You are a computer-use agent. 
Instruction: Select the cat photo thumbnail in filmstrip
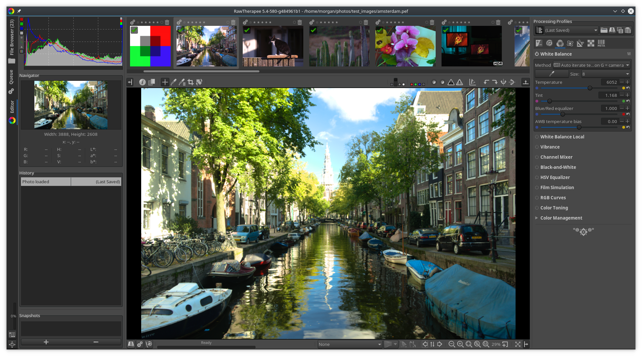click(x=273, y=46)
